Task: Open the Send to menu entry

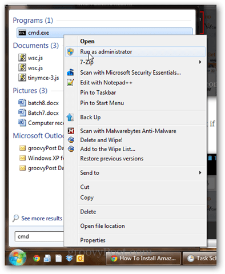Action: [x=135, y=172]
